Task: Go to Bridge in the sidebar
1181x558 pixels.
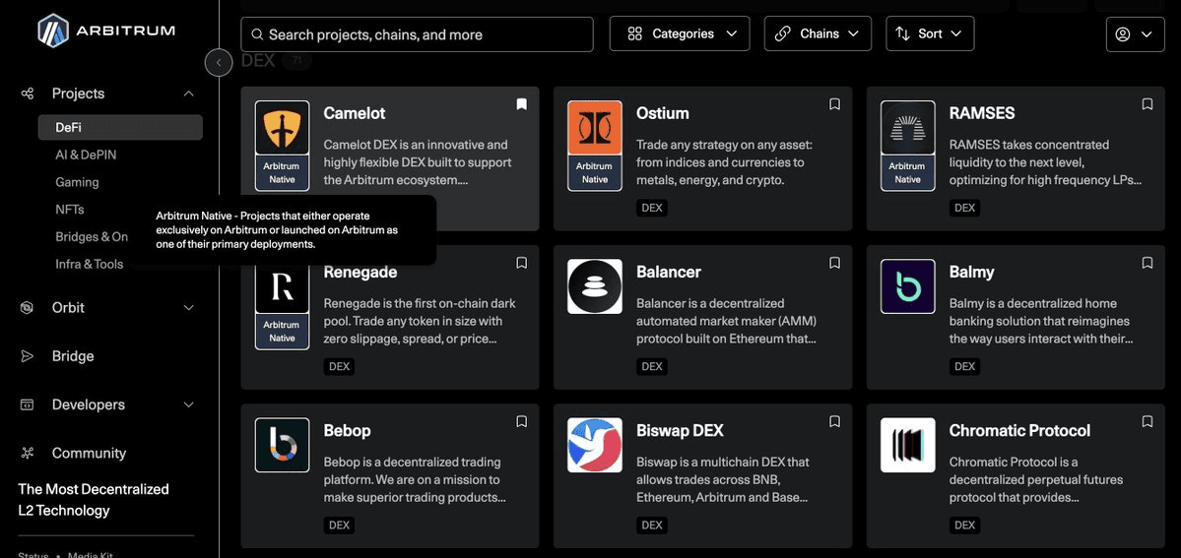Action: pyautogui.click(x=73, y=356)
